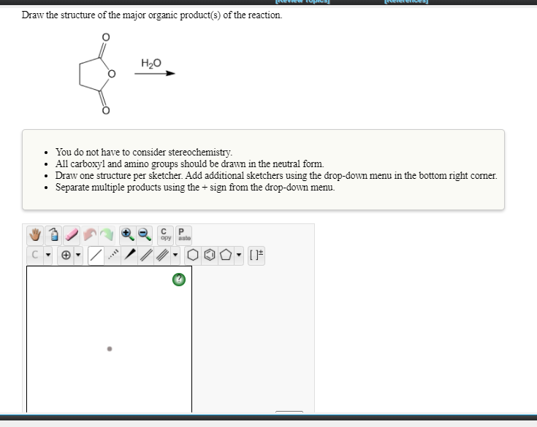Select the dashed recessed bond tool
Image resolution: width=537 pixels, height=427 pixels.
[x=113, y=255]
